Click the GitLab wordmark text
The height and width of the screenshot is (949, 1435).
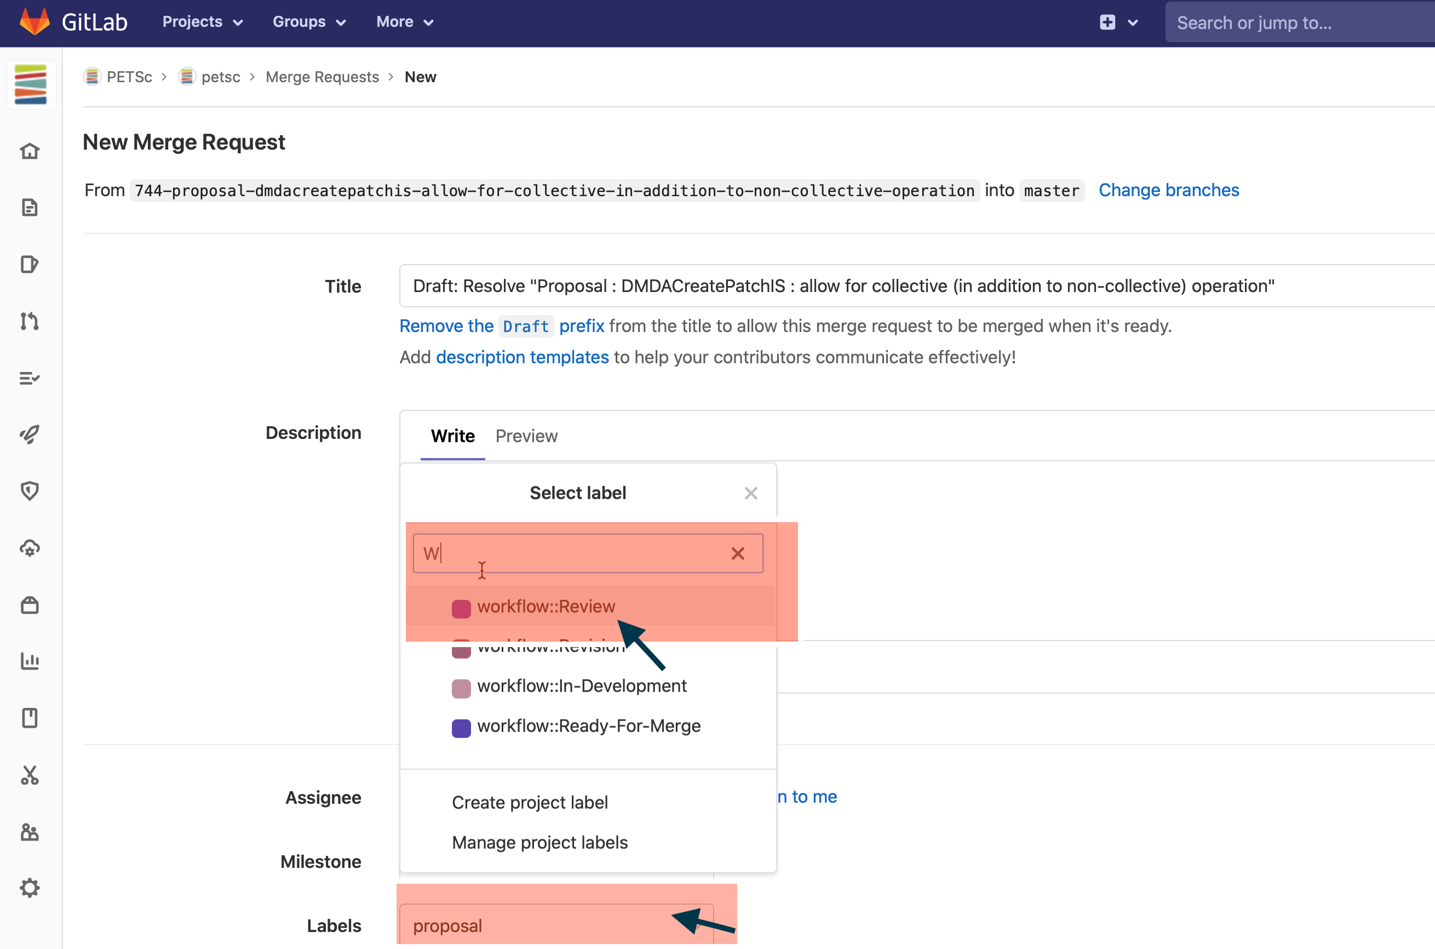click(94, 22)
